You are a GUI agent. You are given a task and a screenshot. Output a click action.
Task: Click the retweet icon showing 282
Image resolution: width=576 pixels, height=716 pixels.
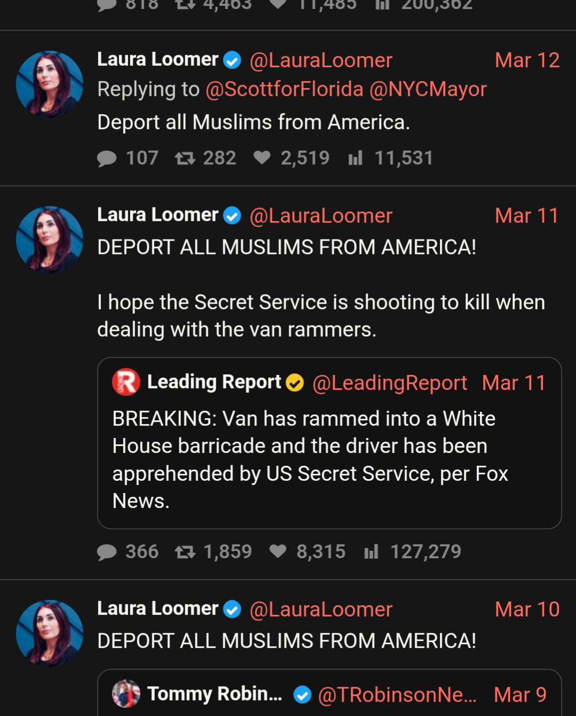[185, 158]
